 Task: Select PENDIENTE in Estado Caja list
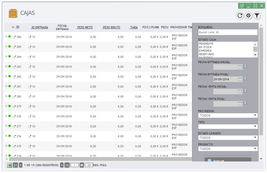[x=206, y=44]
